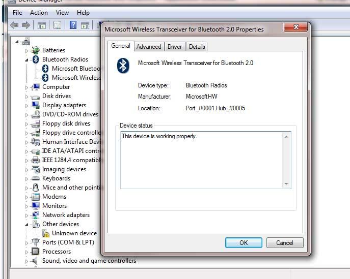The image size is (350, 279).
Task: Collapse the root computer tree node
Action: click(x=17, y=42)
